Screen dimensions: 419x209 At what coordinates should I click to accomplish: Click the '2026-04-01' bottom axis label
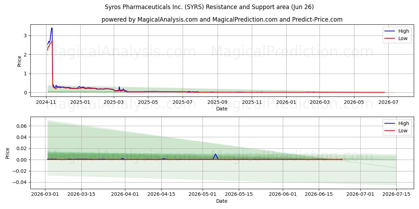[x=125, y=194]
